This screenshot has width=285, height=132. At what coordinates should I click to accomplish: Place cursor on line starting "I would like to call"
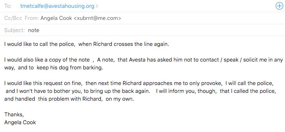coord(87,44)
